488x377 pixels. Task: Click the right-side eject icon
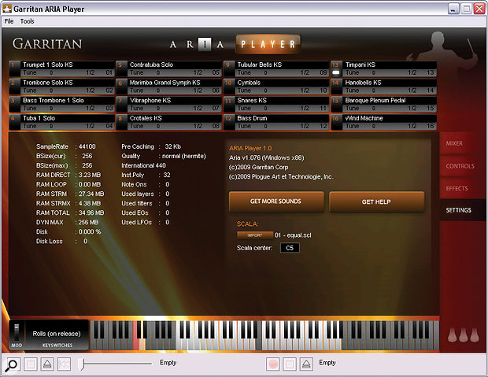(x=306, y=364)
